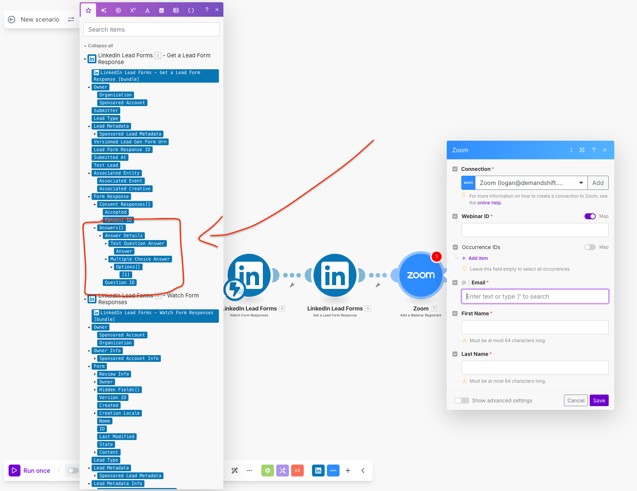Add a favorite with the plus icon
Image resolution: width=637 pixels, height=491 pixels.
(348, 471)
